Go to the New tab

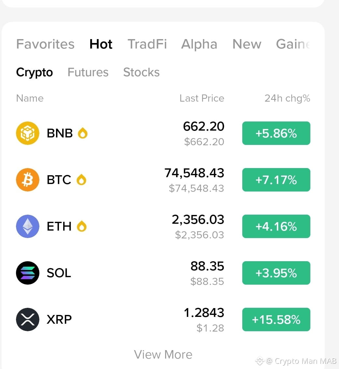[247, 44]
